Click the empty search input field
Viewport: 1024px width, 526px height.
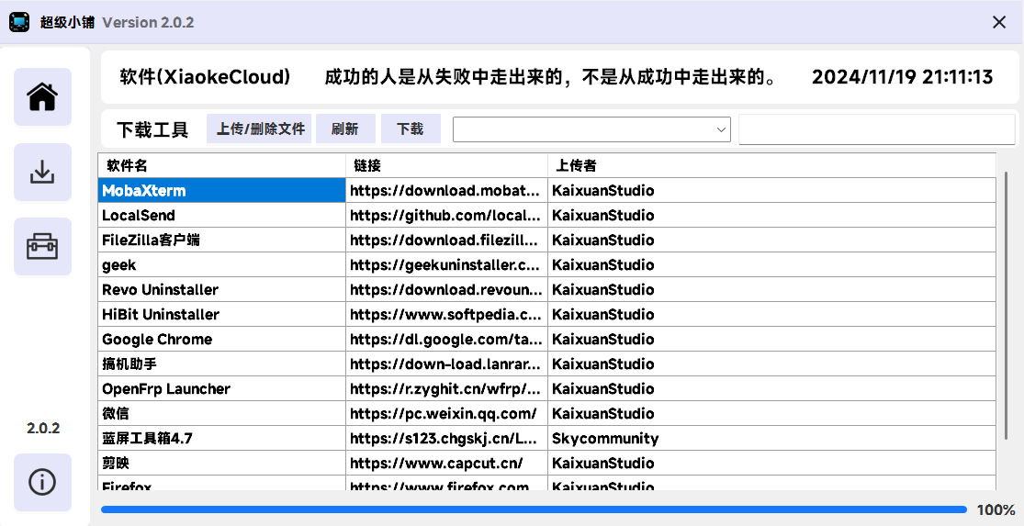(x=876, y=129)
